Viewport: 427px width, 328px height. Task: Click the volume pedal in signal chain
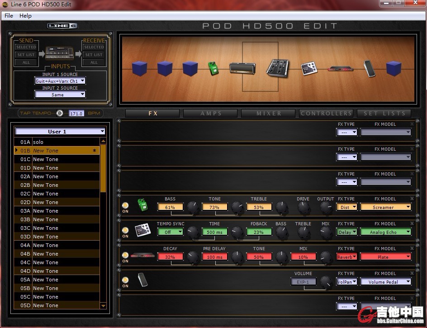[x=370, y=68]
